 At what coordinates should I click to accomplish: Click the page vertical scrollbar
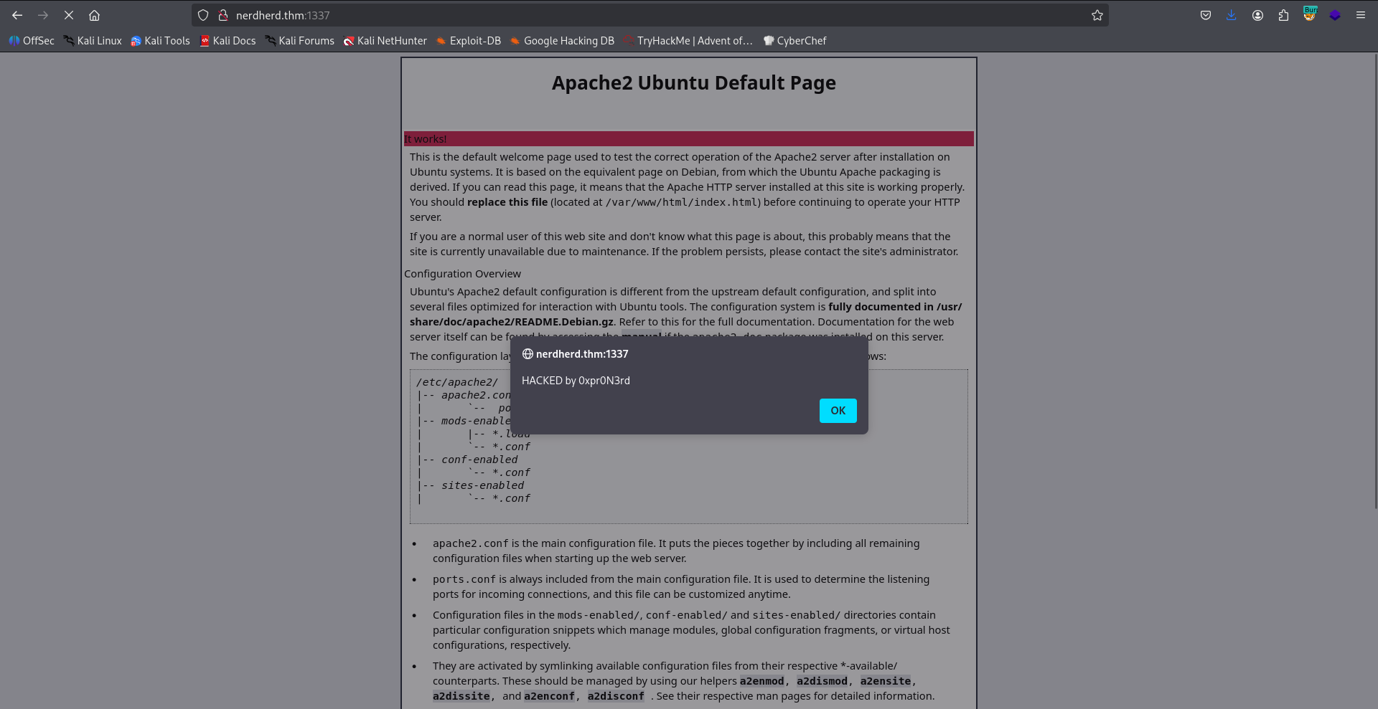[x=1374, y=287]
